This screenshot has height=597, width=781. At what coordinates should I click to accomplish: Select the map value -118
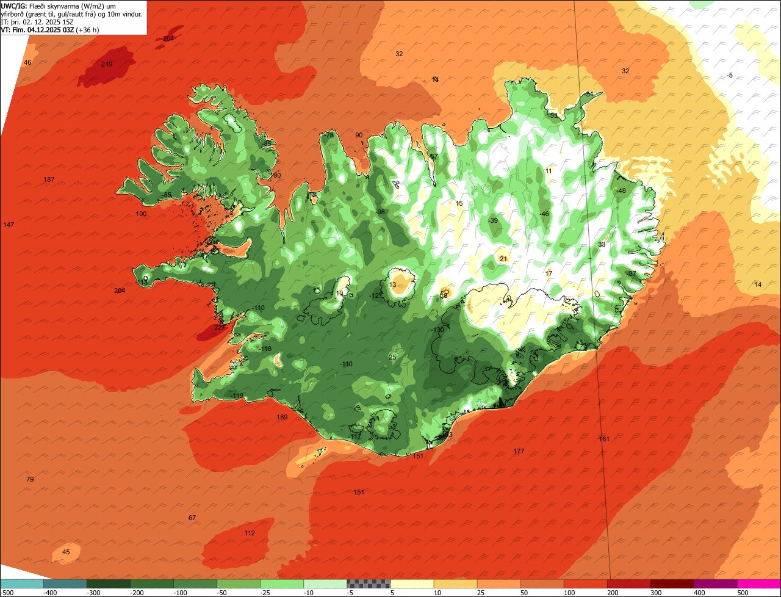click(265, 349)
